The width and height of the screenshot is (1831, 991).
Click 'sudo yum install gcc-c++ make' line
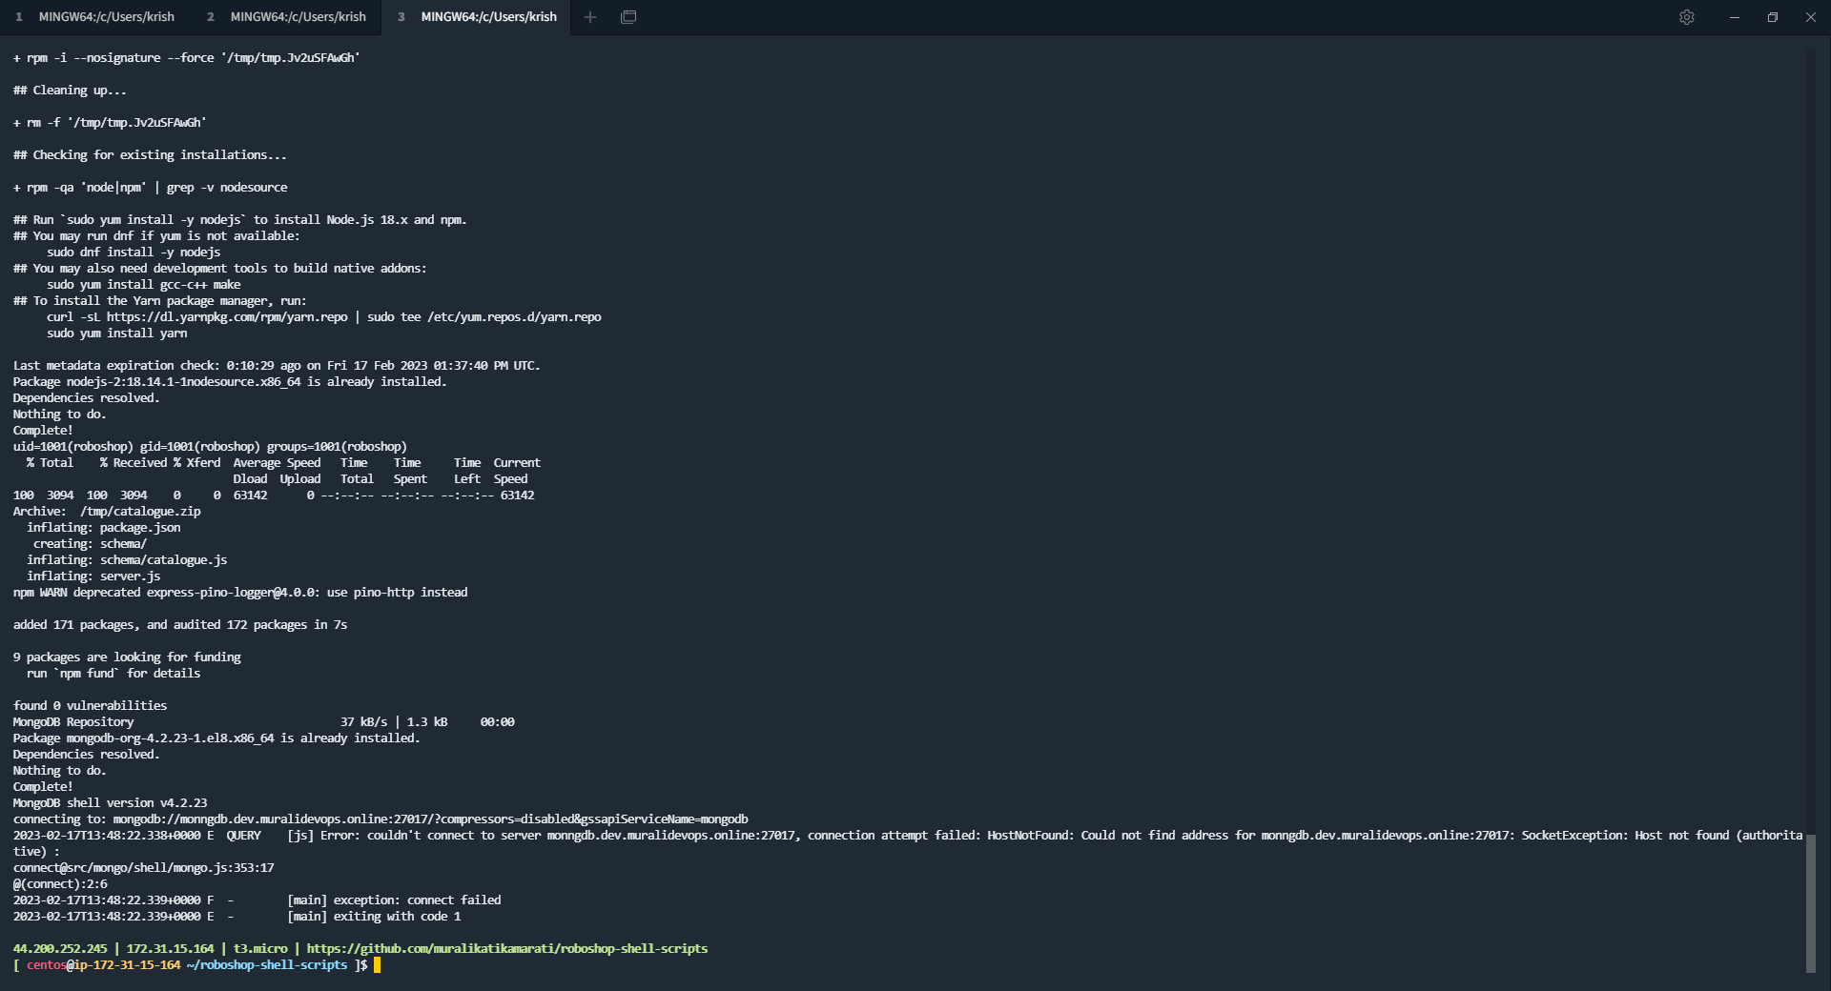(x=144, y=285)
